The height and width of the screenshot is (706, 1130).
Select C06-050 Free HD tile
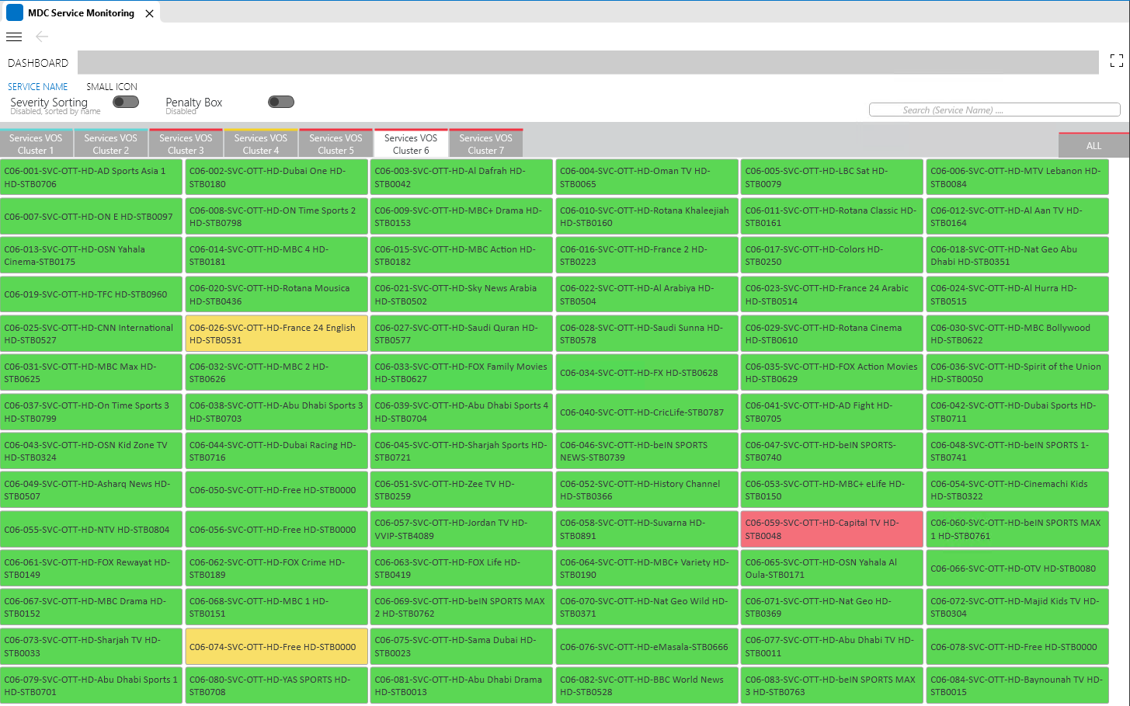pos(276,490)
